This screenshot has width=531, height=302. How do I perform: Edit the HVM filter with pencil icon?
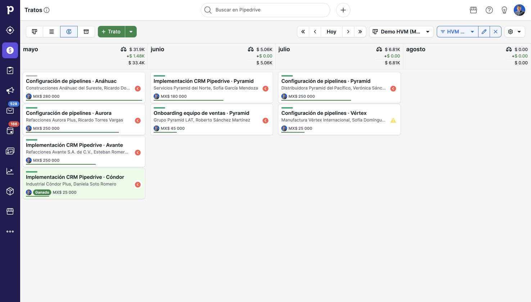point(484,32)
